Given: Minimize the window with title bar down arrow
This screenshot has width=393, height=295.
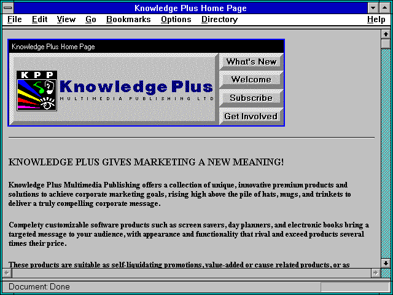Looking at the screenshot, I should (373, 8).
